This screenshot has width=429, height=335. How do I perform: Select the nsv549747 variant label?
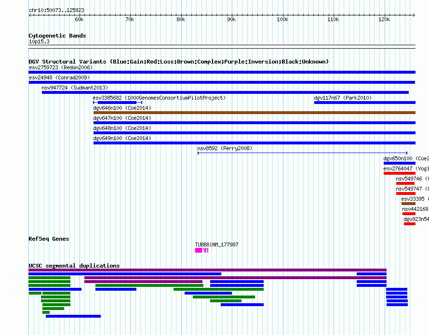pyautogui.click(x=412, y=189)
